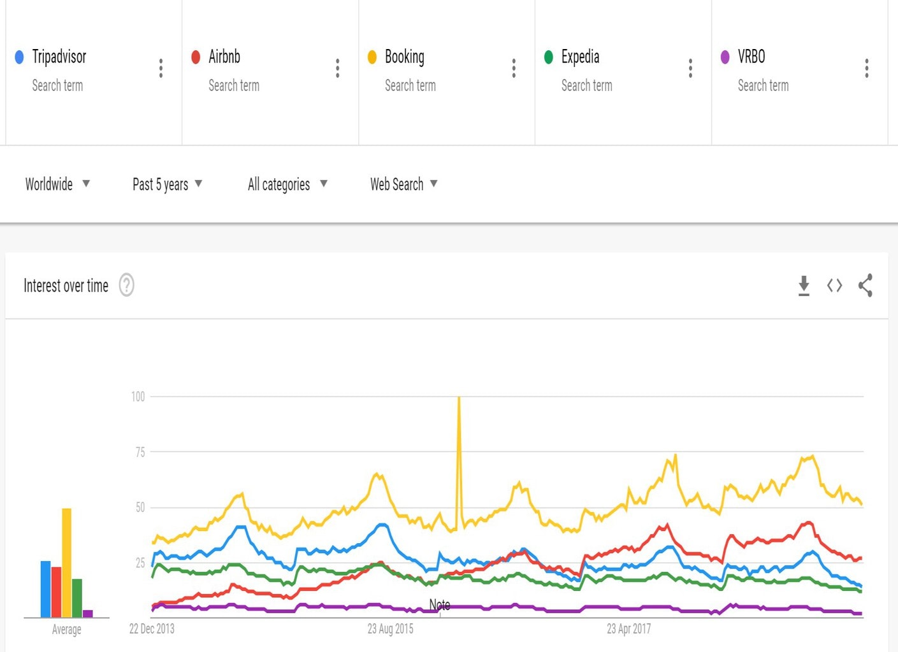
Task: Download the Interest over time CSV
Action: click(x=804, y=285)
